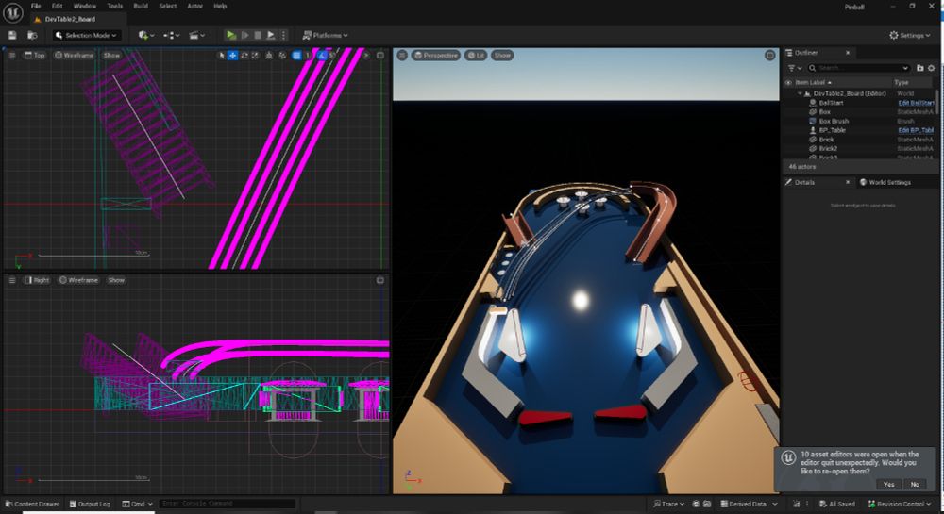This screenshot has height=514, width=944.
Task: Click Wireframe view mode in the Top viewport
Action: [75, 56]
